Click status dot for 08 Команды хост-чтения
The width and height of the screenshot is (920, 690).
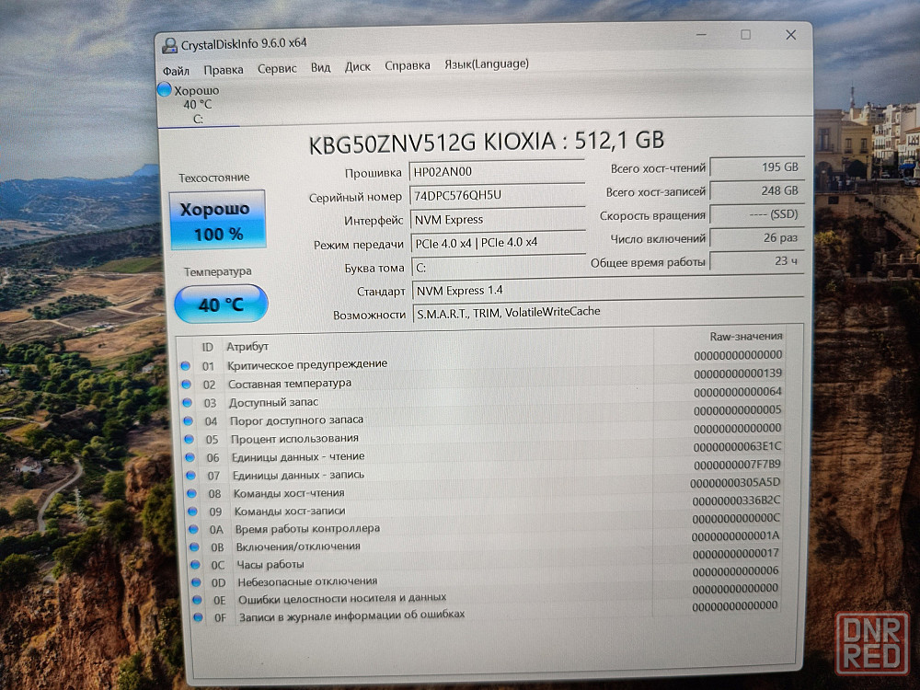point(192,493)
